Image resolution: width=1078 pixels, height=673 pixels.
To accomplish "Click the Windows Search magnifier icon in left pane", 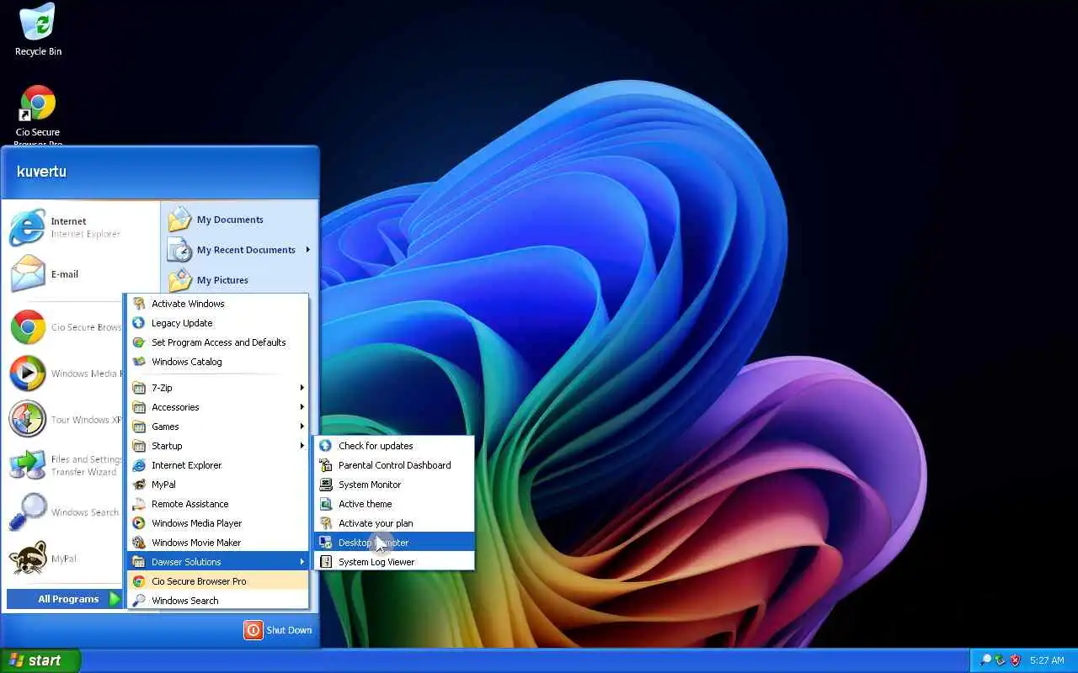I will (28, 512).
